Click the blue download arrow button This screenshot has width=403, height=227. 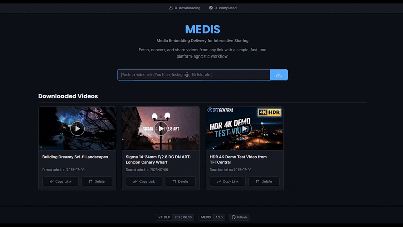pos(279,75)
